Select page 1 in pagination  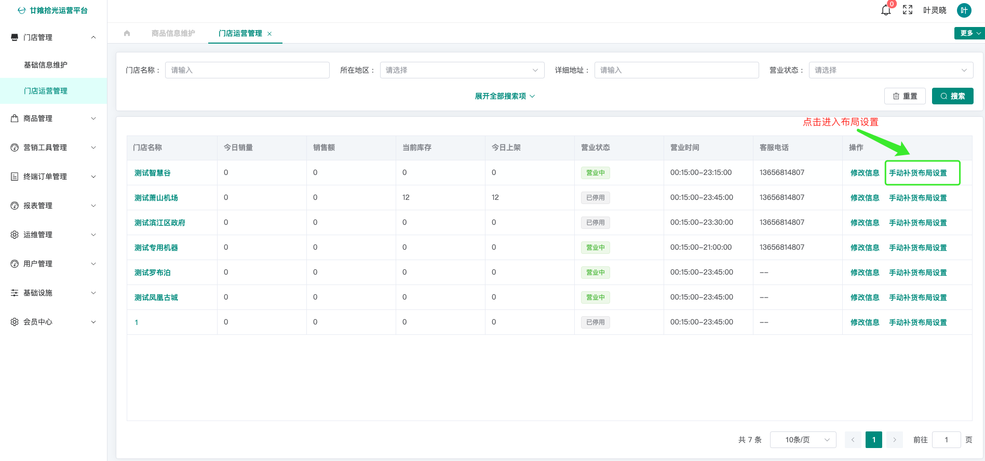point(874,440)
